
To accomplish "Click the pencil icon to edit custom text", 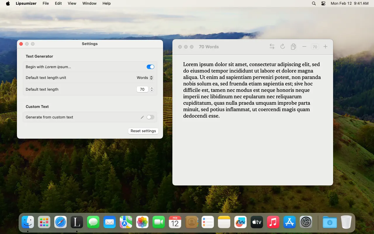I will click(x=142, y=117).
